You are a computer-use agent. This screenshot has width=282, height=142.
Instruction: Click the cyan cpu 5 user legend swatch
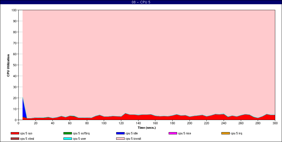68,139
